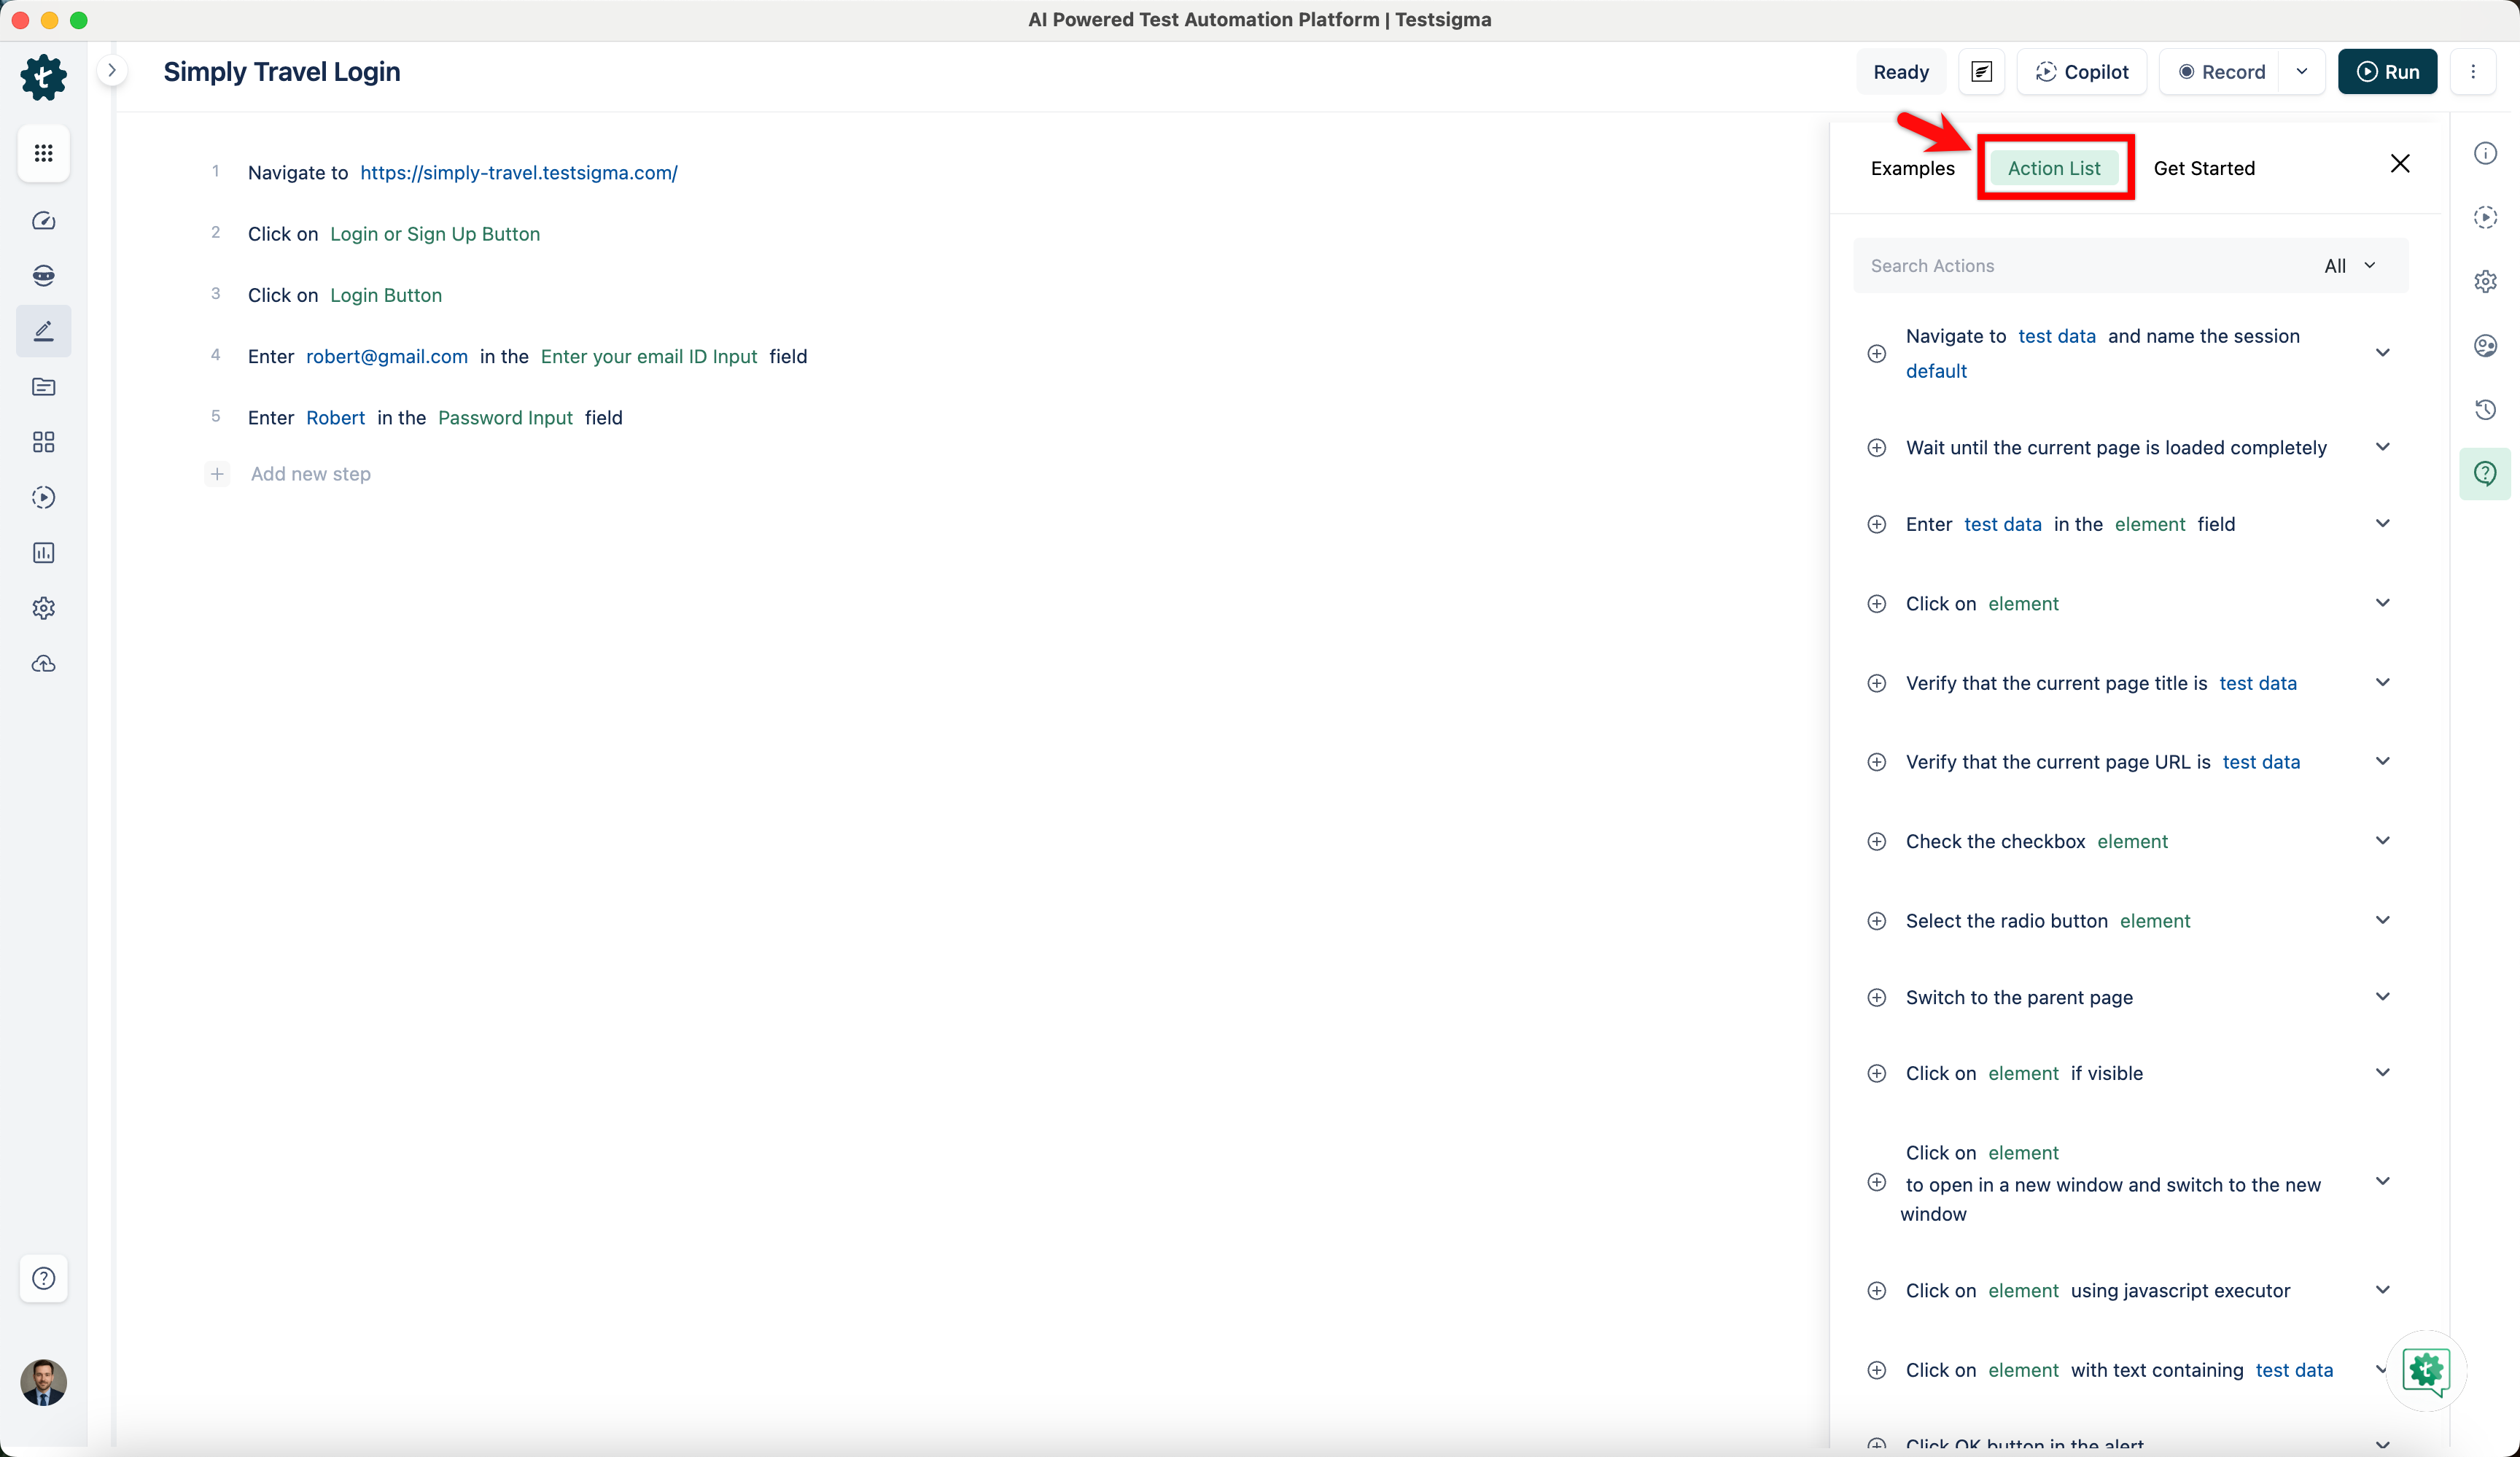Select the test editor pencil icon
This screenshot has height=1457, width=2520.
[x=43, y=330]
